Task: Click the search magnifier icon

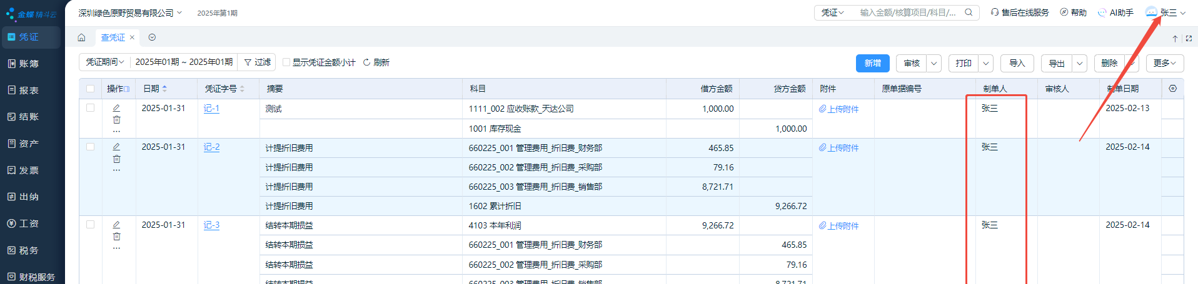Action: [x=969, y=12]
